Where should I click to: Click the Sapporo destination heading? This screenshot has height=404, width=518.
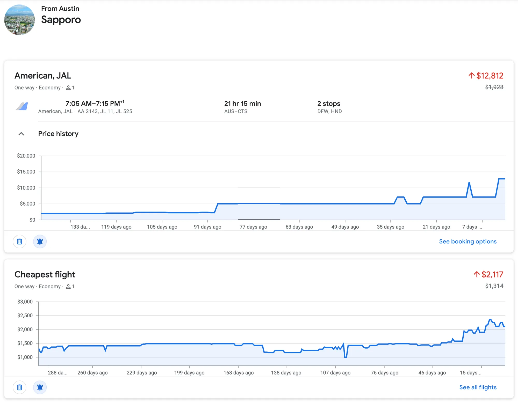click(61, 20)
